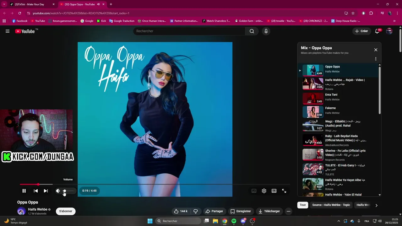Open the tab search dropdown arrow
Image resolution: width=402 pixels, height=226 pixels.
[x=4, y=4]
